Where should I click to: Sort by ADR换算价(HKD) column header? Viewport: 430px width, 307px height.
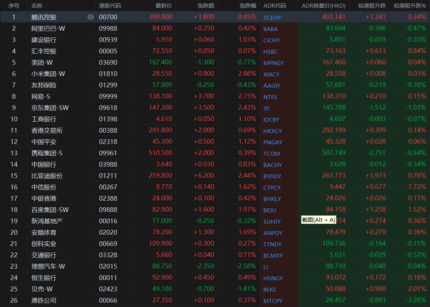click(x=323, y=6)
